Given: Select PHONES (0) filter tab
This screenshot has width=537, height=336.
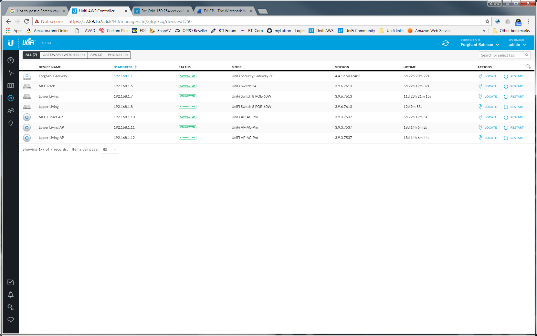Looking at the screenshot, I should [118, 55].
